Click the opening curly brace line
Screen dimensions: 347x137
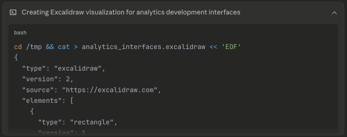pos(16,58)
